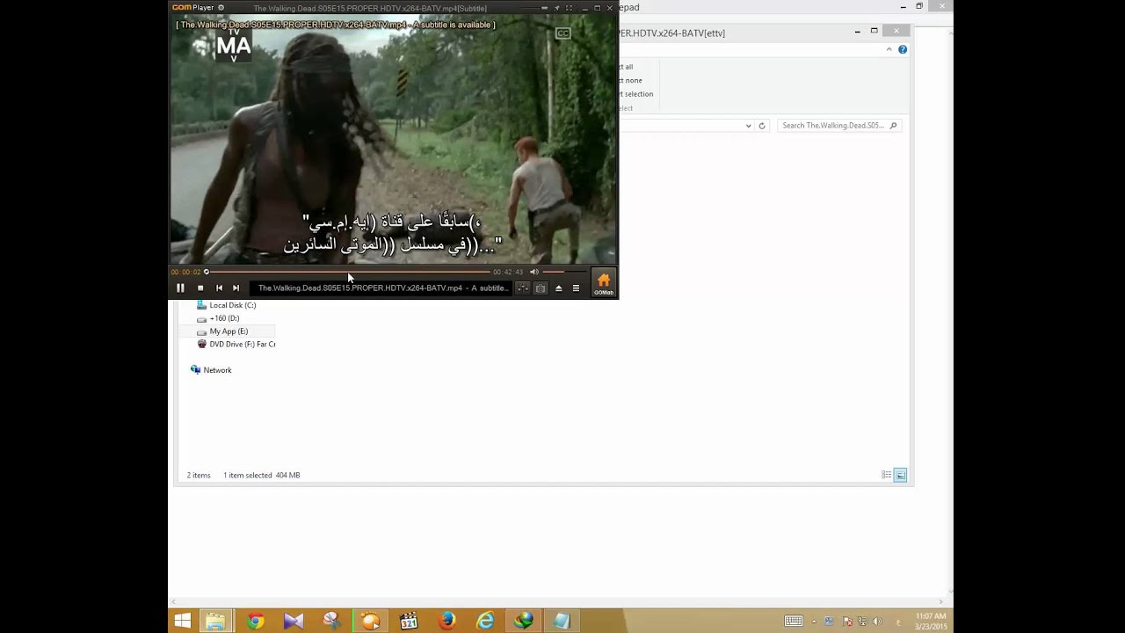Refresh the Explorer address bar
This screenshot has width=1125, height=633.
pyautogui.click(x=762, y=126)
